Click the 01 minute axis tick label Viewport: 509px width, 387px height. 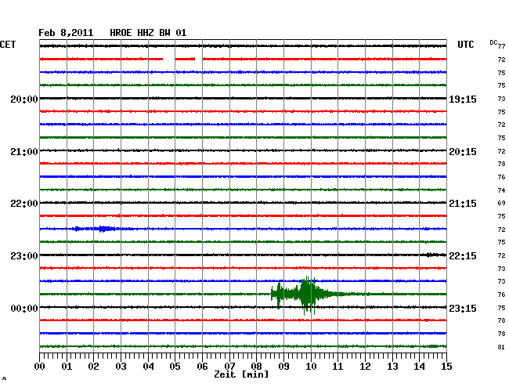pyautogui.click(x=67, y=367)
